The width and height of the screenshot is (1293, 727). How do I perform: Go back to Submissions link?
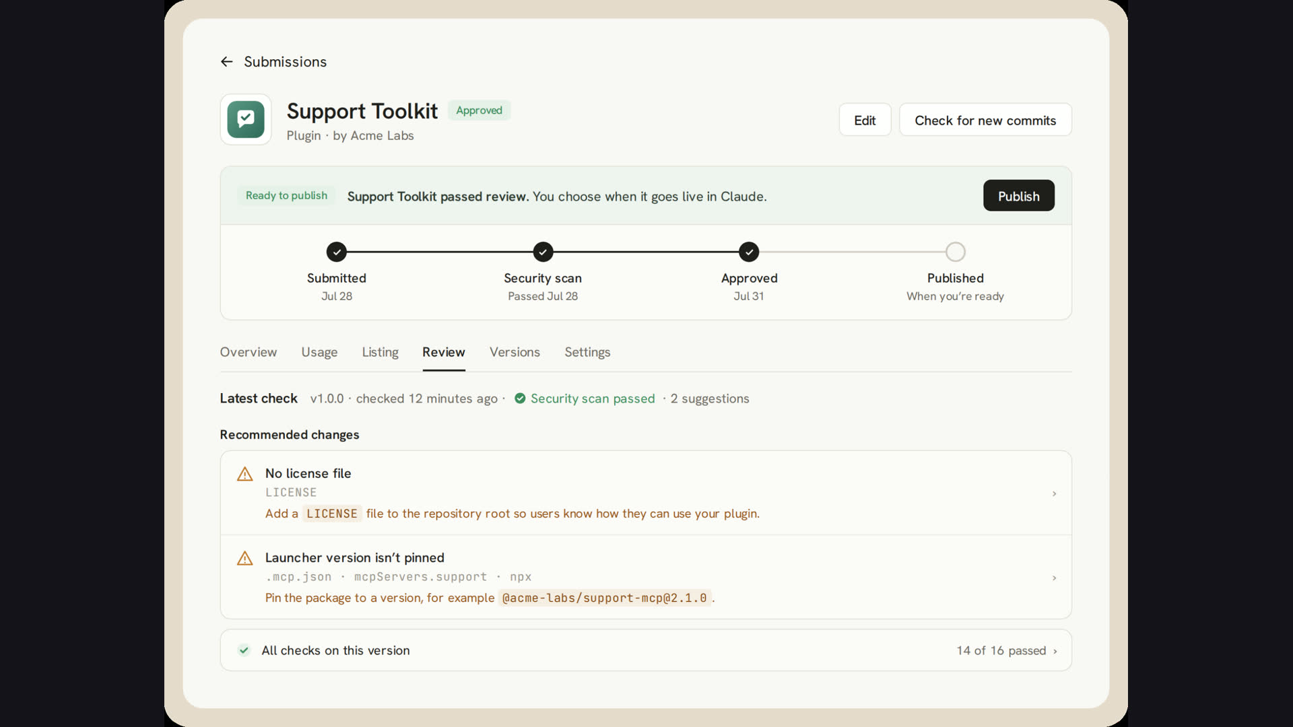[x=285, y=62]
